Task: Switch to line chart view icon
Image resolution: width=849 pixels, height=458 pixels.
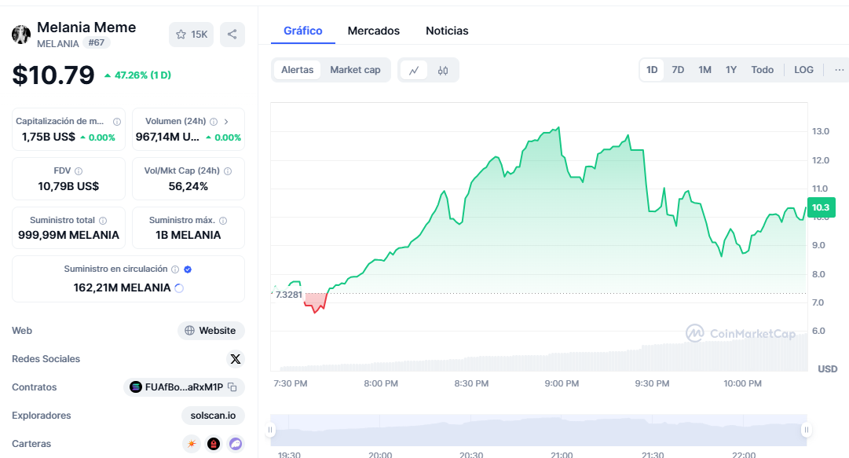Action: coord(414,71)
